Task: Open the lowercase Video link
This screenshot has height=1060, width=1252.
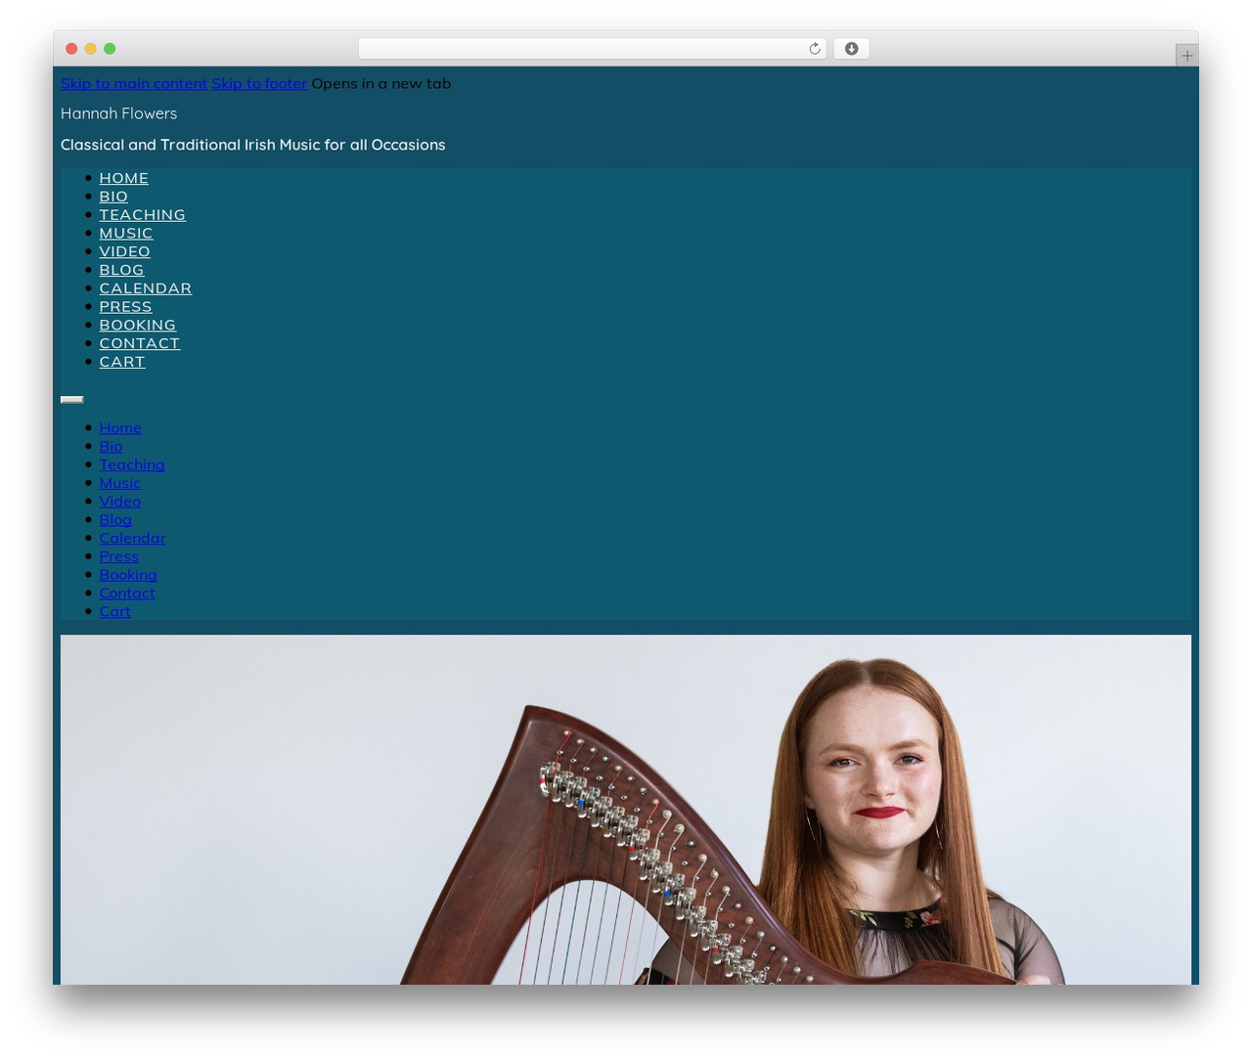Action: pos(120,502)
